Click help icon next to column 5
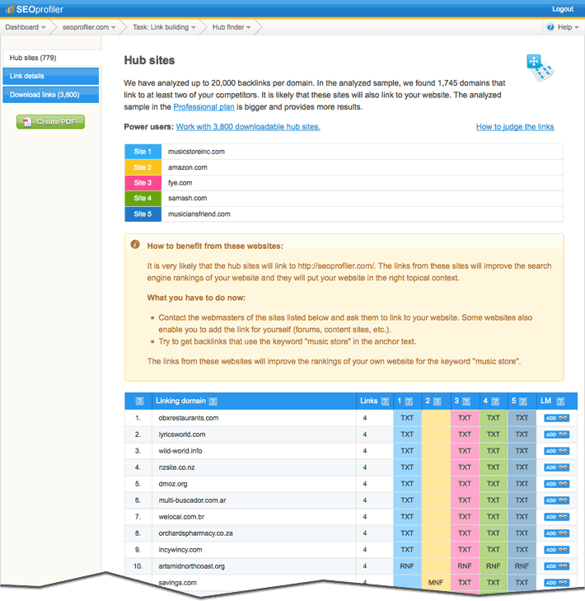Screen dimensions: 585x601 [523, 401]
